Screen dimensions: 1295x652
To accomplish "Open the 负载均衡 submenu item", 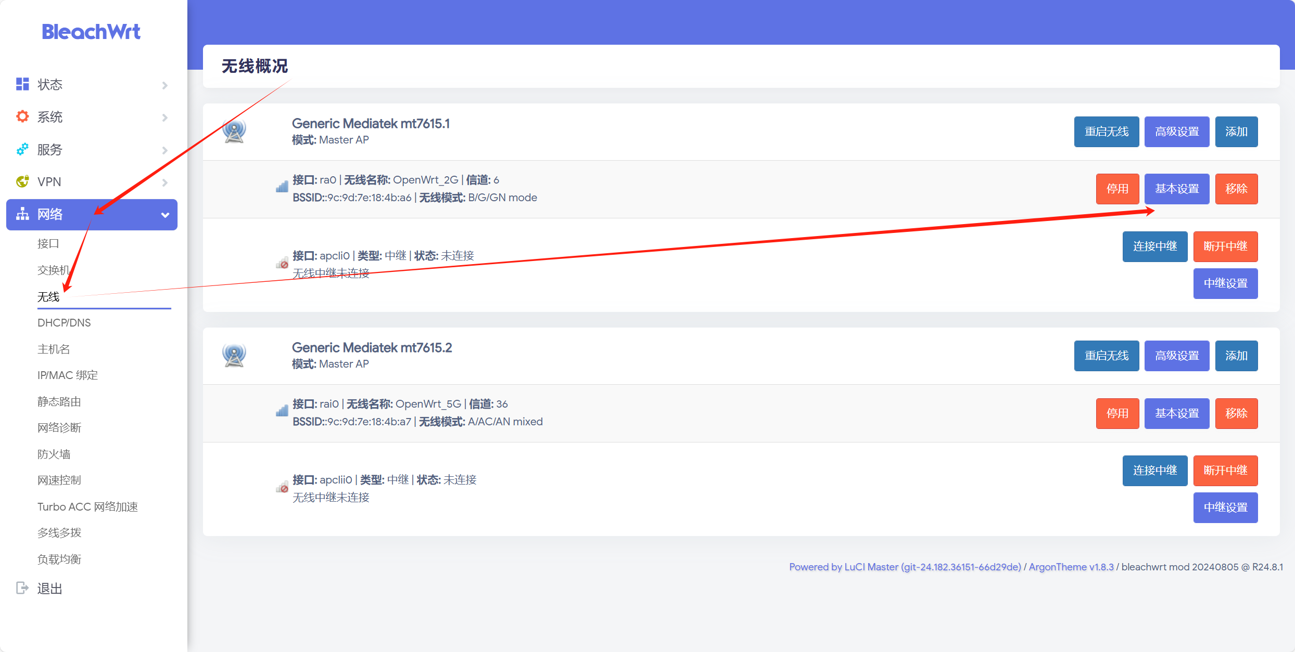I will 59,559.
